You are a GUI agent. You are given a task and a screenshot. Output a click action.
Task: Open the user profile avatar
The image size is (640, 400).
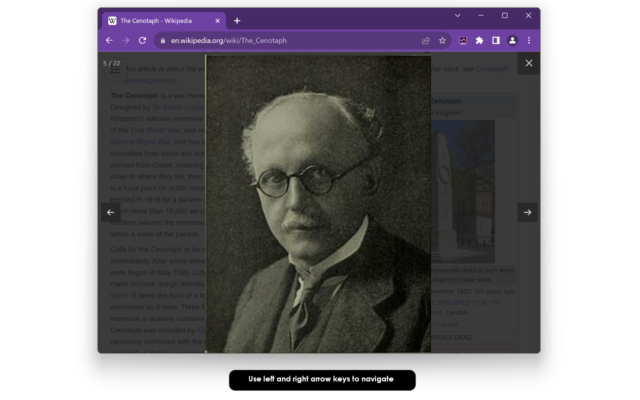(512, 40)
